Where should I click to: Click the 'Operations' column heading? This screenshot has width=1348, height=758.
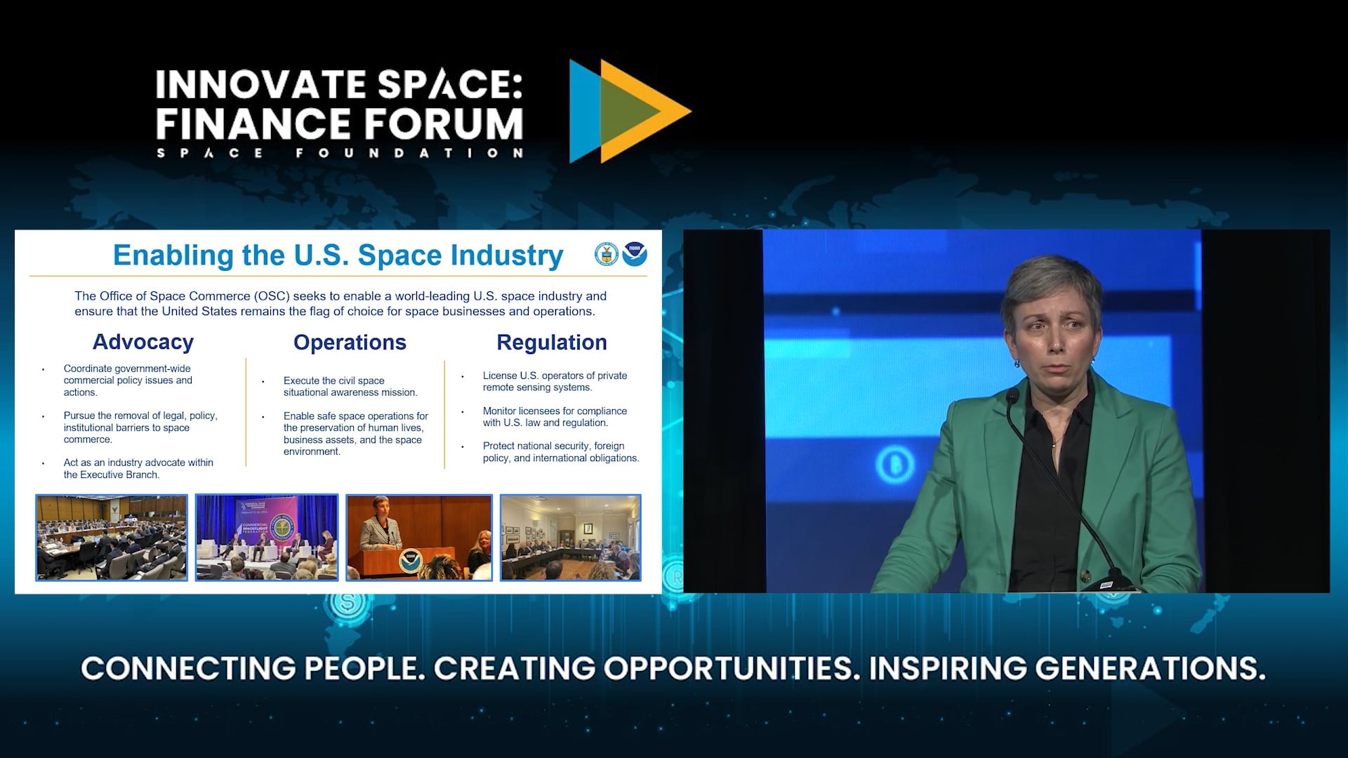pos(350,343)
